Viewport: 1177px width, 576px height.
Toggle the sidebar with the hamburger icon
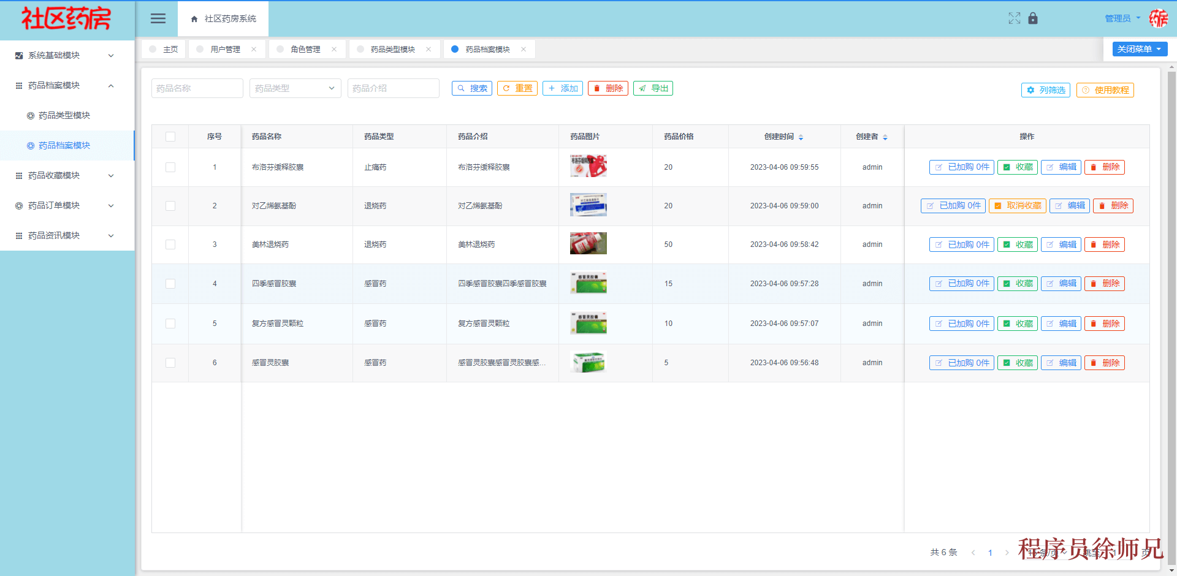pos(158,18)
